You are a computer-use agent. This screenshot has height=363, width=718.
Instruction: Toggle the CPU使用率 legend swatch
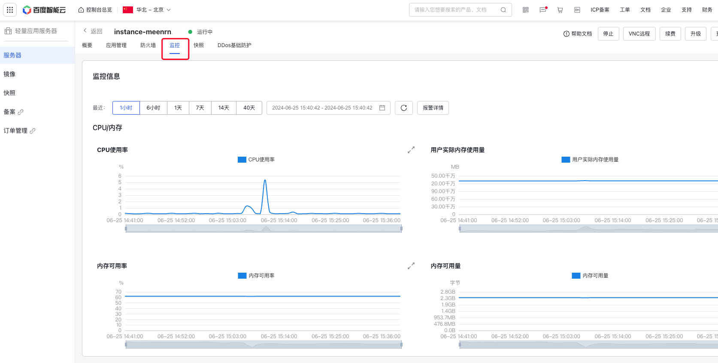tap(242, 160)
